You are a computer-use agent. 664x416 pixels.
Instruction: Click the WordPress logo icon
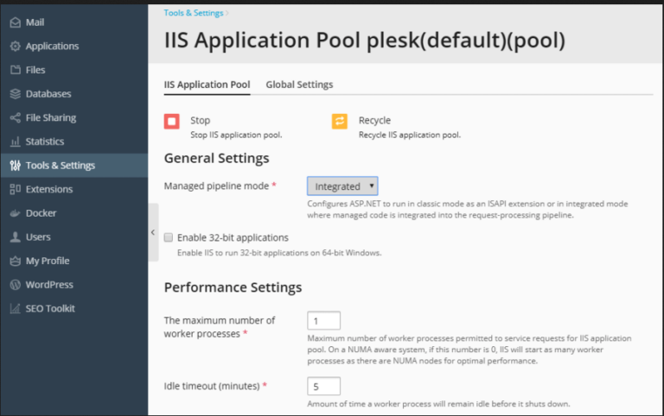click(x=15, y=285)
